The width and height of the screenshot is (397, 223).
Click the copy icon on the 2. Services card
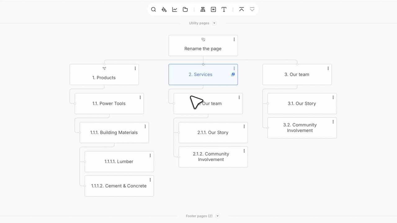(233, 74)
